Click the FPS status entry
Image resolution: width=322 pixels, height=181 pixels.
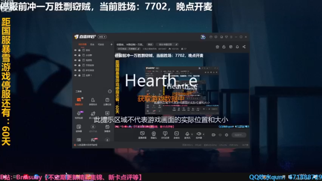pyautogui.click(x=198, y=145)
